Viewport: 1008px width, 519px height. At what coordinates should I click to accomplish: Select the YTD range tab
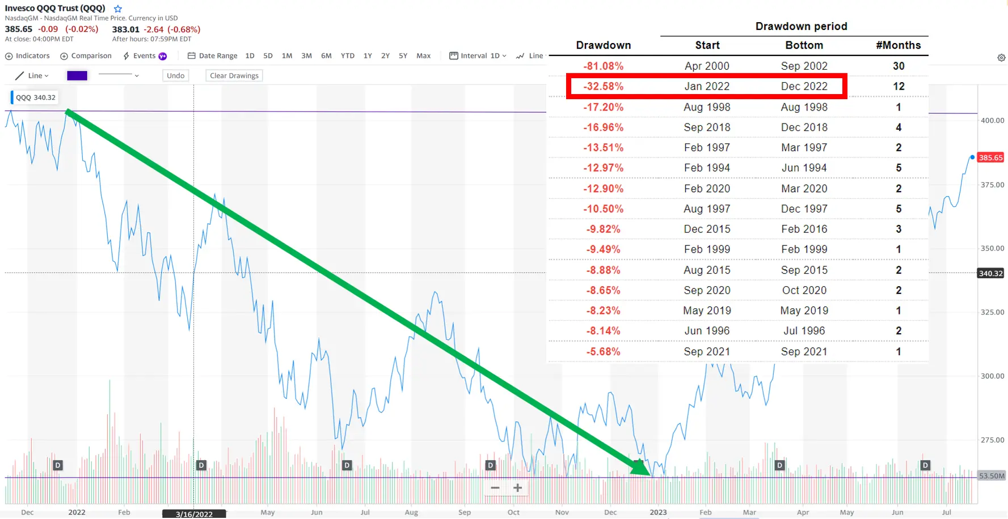coord(348,56)
